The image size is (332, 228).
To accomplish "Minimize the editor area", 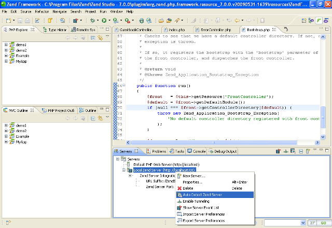I will pos(321,28).
